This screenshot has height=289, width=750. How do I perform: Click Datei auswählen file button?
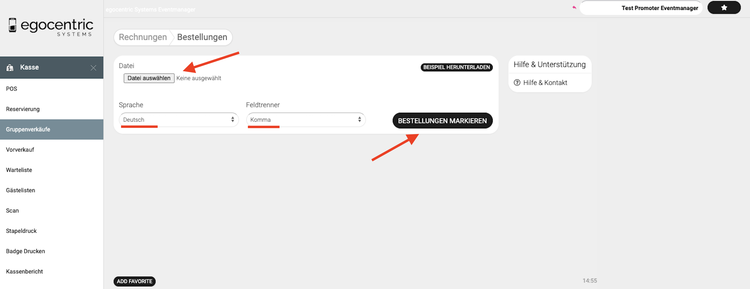(x=149, y=78)
